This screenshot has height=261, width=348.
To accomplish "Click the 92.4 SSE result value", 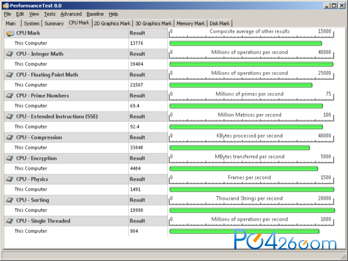I will pos(135,127).
